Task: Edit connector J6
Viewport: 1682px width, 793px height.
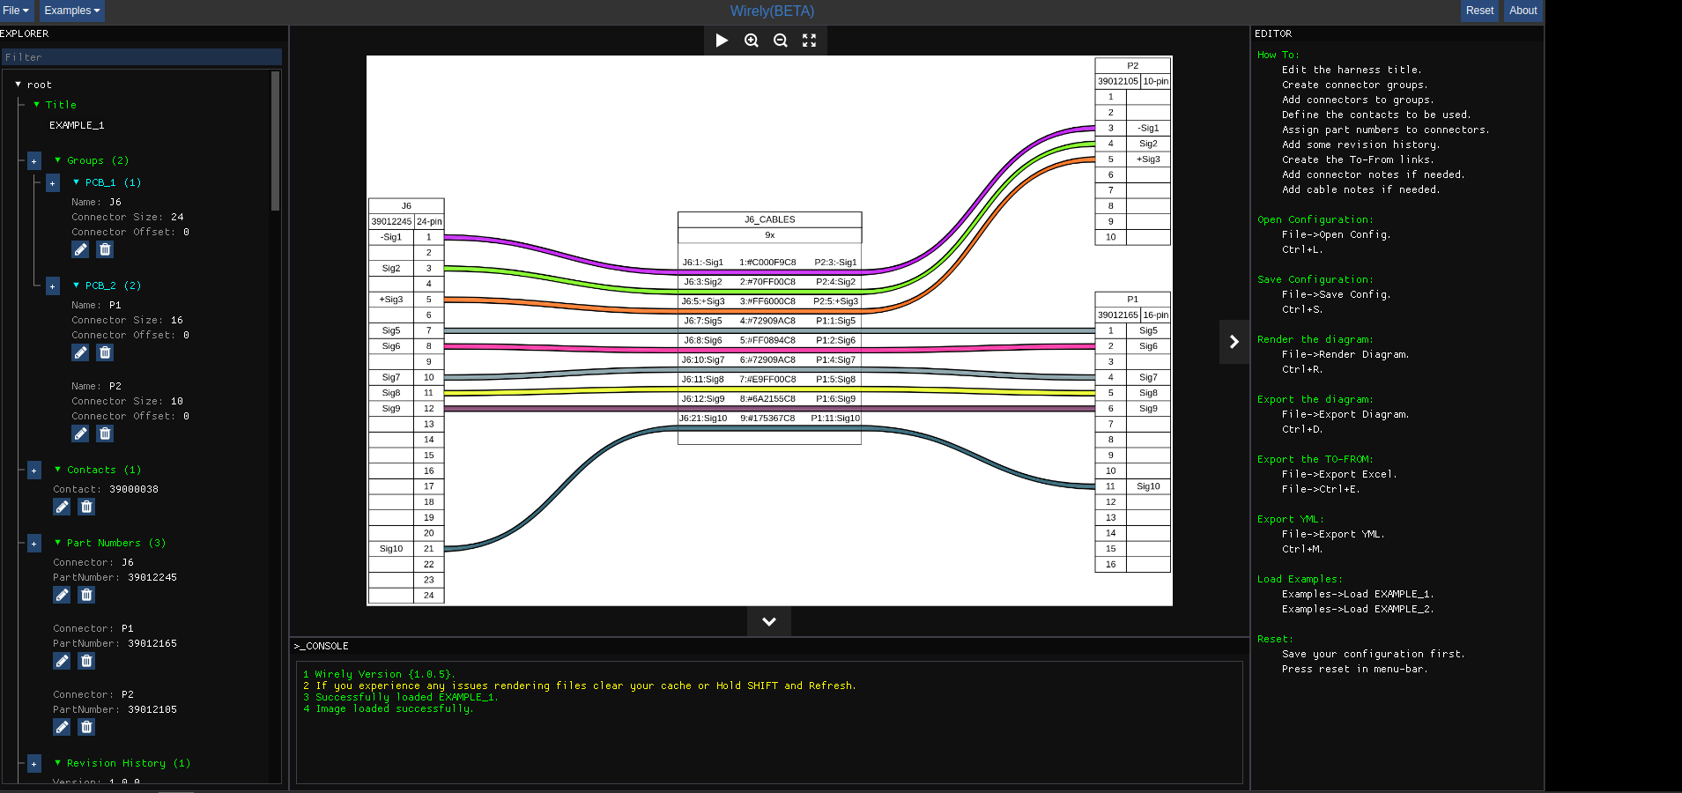Action: coord(80,249)
